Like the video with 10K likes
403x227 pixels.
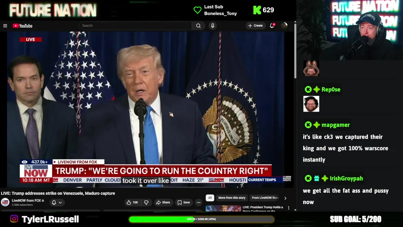tap(132, 202)
